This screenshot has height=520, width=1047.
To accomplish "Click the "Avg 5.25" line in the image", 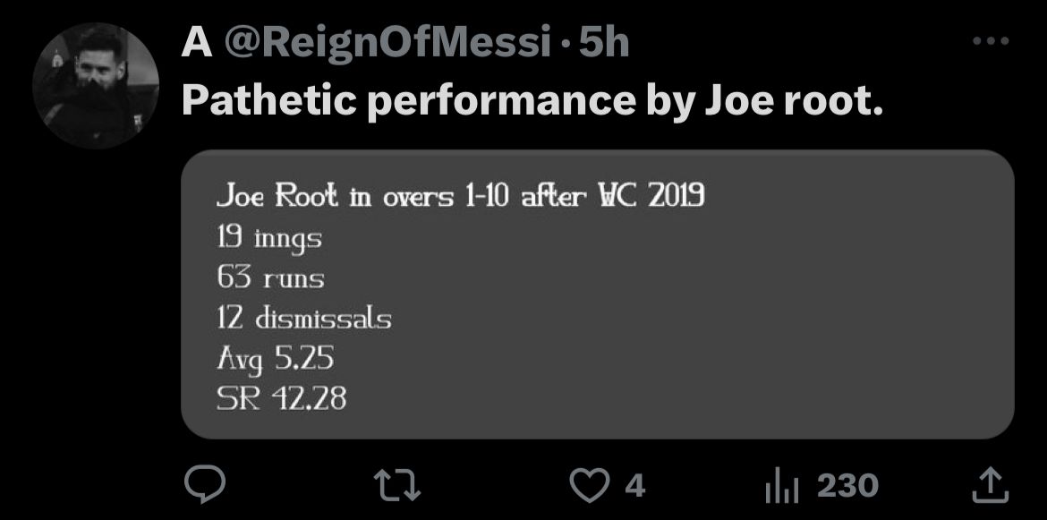I will (x=275, y=358).
